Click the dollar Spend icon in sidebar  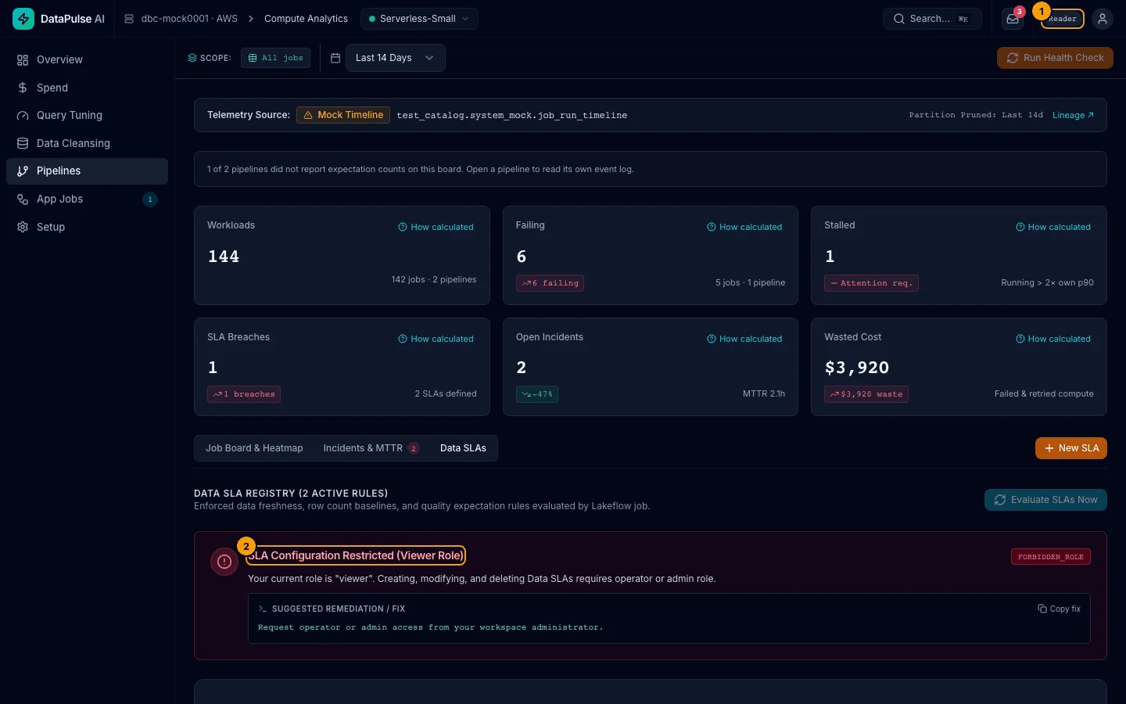click(x=23, y=88)
